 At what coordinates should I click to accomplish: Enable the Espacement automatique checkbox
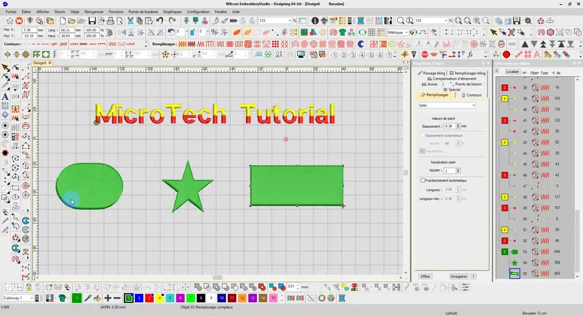tap(423, 135)
